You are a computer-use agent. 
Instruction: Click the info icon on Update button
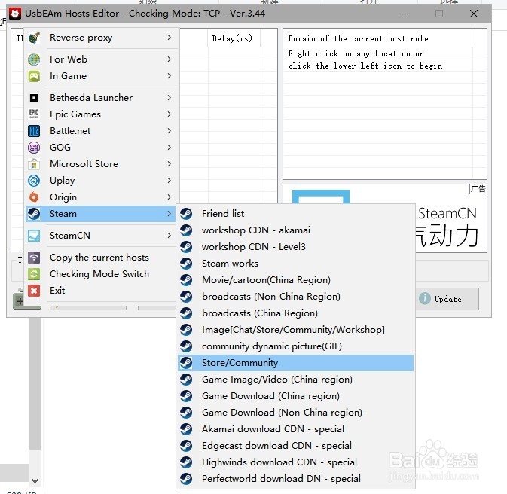point(425,298)
